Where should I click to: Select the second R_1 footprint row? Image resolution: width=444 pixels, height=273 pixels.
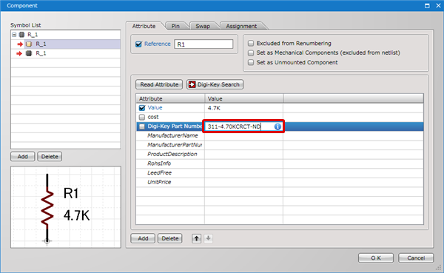pos(66,53)
